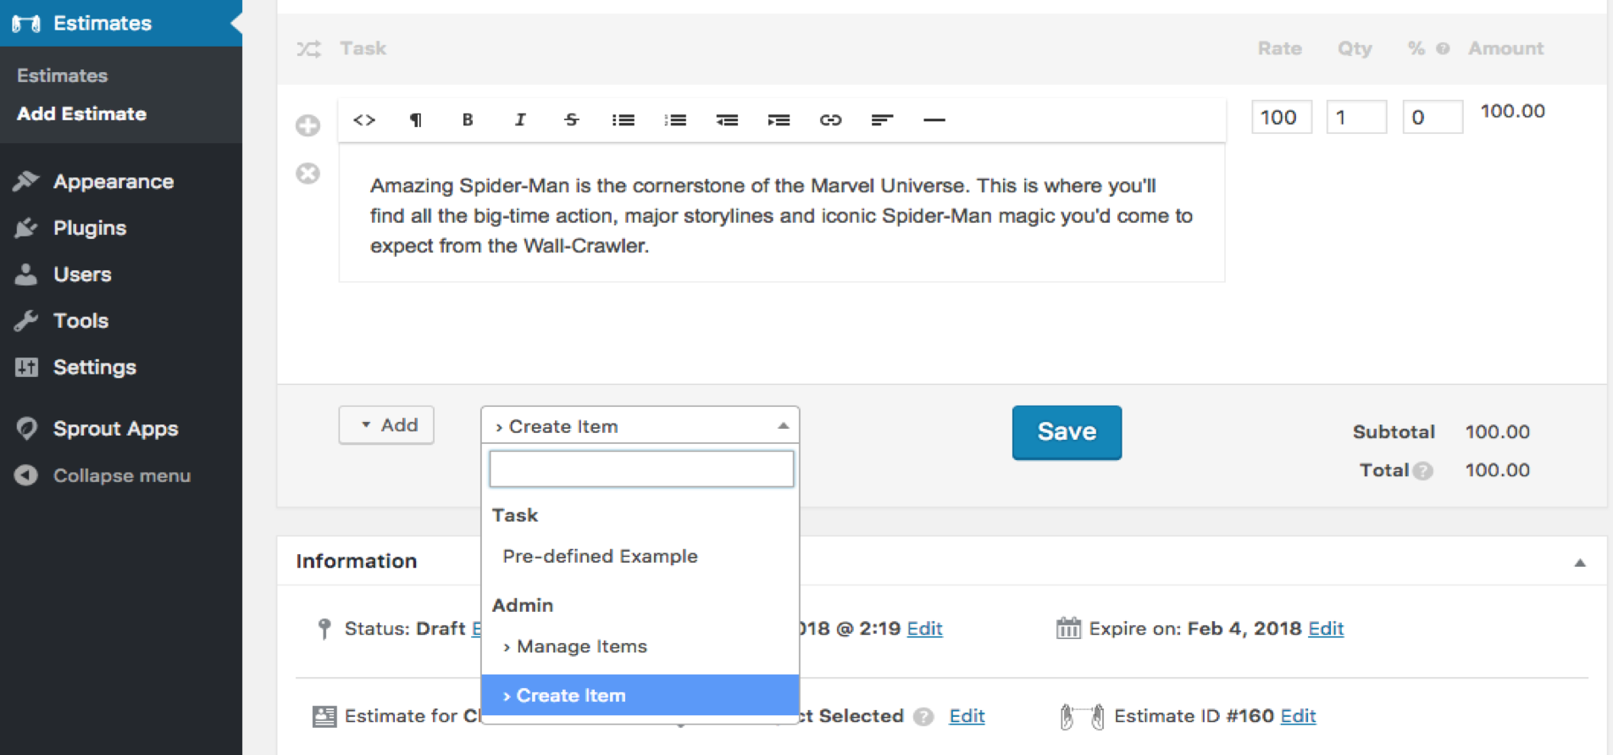Insert a link in the editor

click(830, 120)
